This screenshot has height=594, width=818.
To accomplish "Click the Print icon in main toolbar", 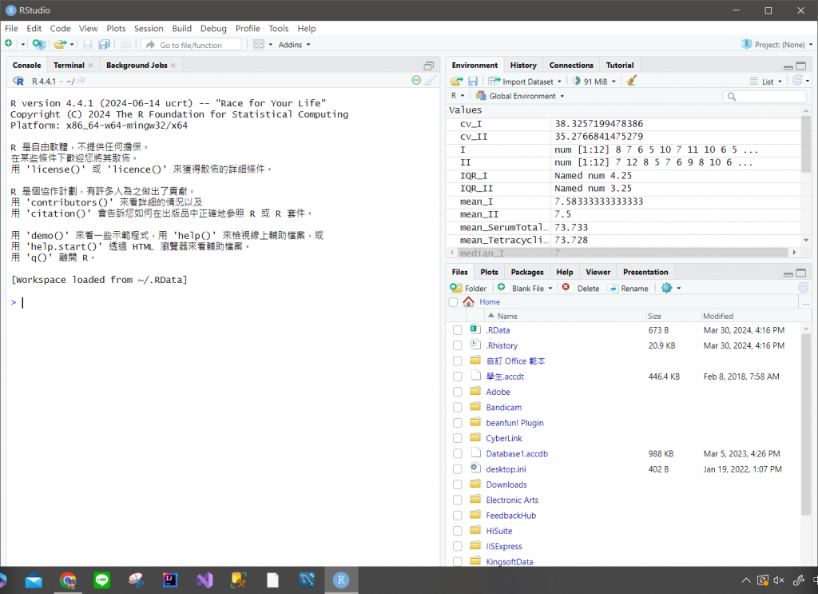I will point(125,44).
